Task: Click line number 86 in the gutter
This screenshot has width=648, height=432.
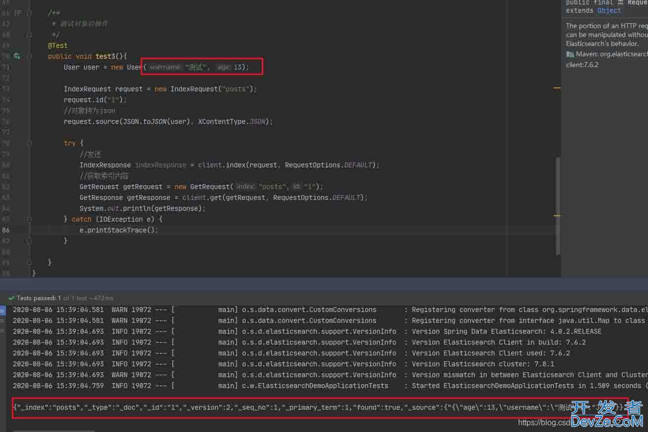Action: pyautogui.click(x=6, y=230)
